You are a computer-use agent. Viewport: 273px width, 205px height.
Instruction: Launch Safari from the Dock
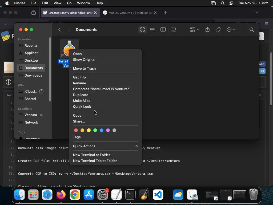(x=47, y=195)
